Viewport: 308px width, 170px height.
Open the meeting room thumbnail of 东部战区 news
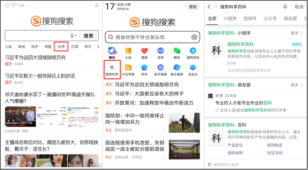click(x=184, y=150)
